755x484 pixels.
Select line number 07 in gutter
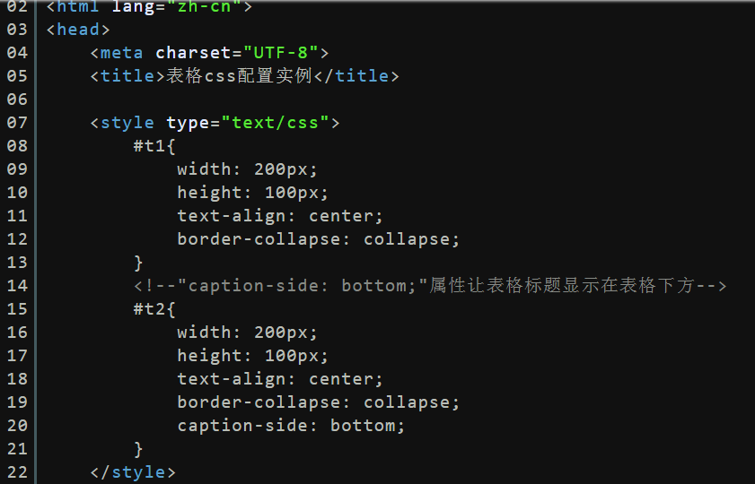click(x=17, y=123)
